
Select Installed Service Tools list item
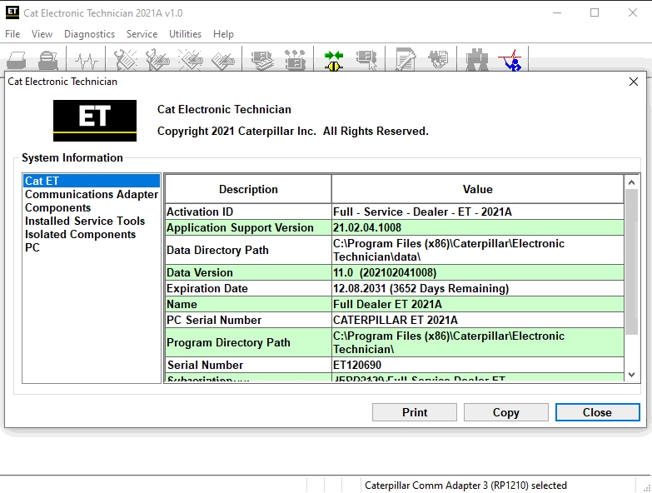91,221
